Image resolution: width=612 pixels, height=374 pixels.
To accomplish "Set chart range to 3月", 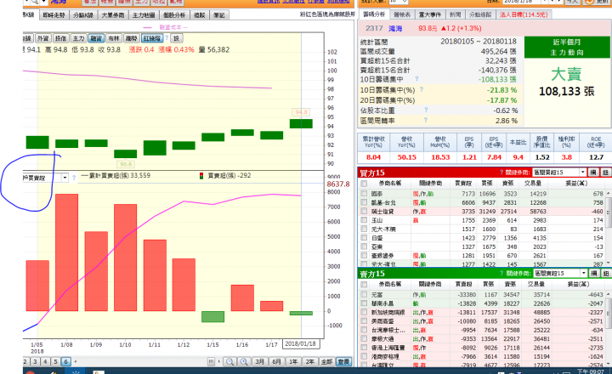I will pos(260,361).
